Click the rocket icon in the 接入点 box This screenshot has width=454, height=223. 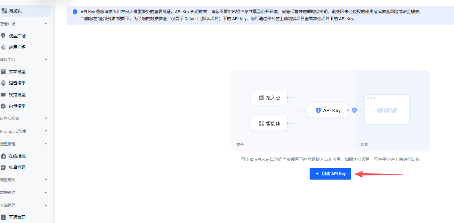point(261,98)
